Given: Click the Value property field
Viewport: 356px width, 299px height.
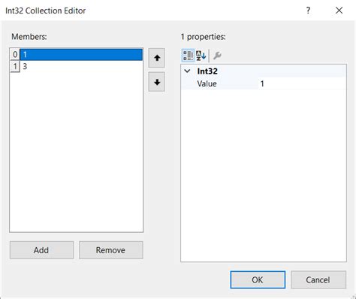Looking at the screenshot, I should 302,83.
